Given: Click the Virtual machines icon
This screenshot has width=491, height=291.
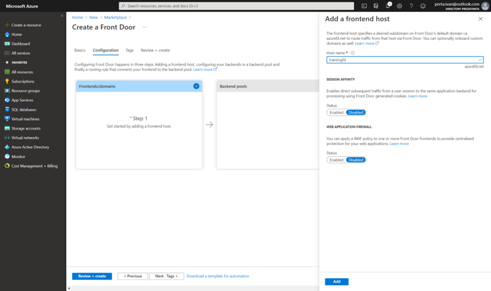Looking at the screenshot, I should [7, 119].
